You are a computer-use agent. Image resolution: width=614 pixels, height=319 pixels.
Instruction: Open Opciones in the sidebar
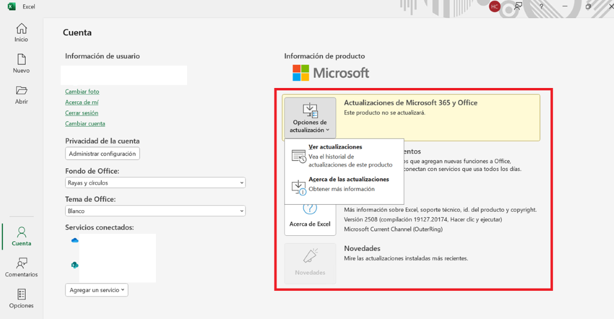(x=21, y=299)
